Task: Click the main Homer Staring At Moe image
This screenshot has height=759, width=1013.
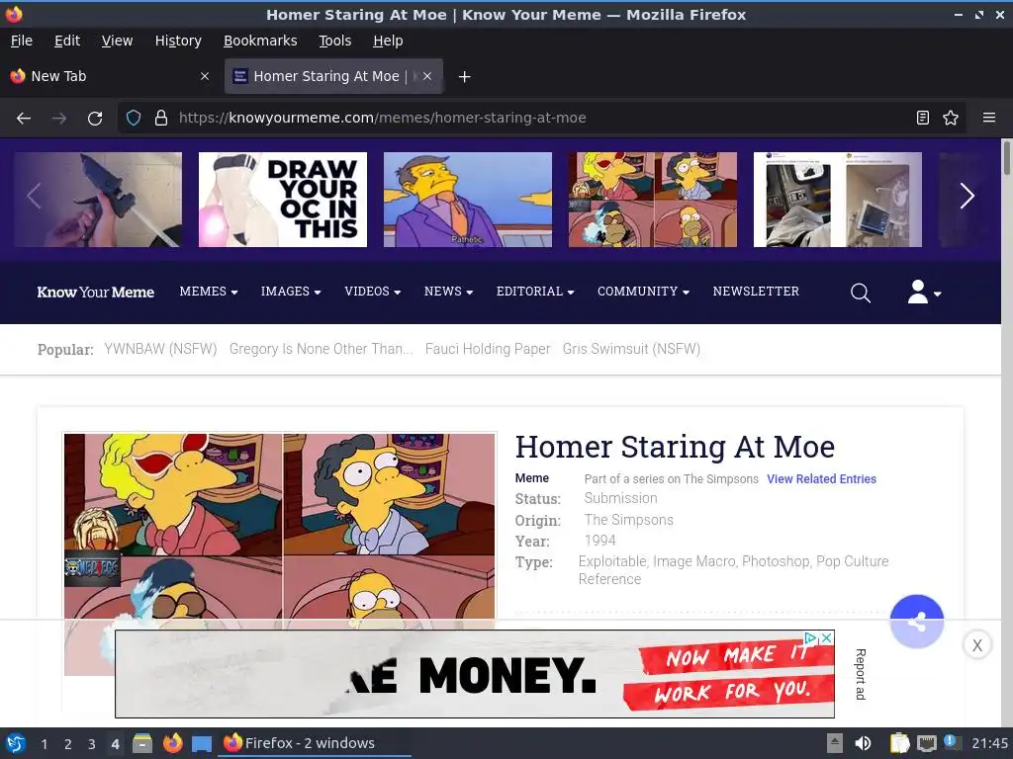Action: pos(280,526)
